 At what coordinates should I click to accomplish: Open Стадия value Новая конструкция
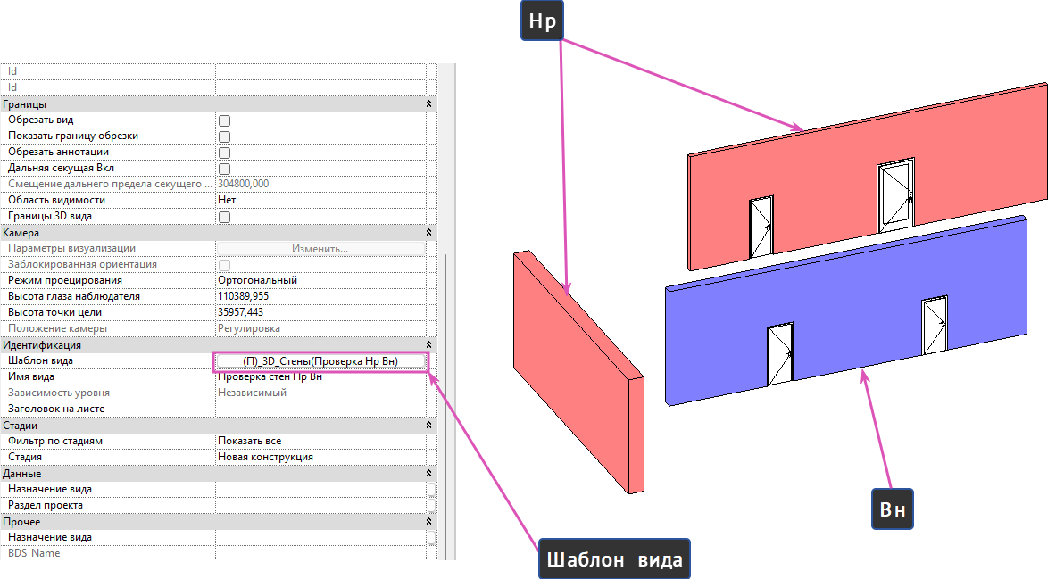coord(320,457)
